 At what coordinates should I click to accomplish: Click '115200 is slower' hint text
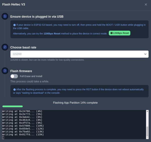tap(47, 60)
